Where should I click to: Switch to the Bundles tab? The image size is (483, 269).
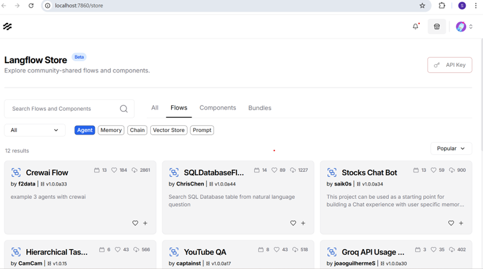click(259, 108)
